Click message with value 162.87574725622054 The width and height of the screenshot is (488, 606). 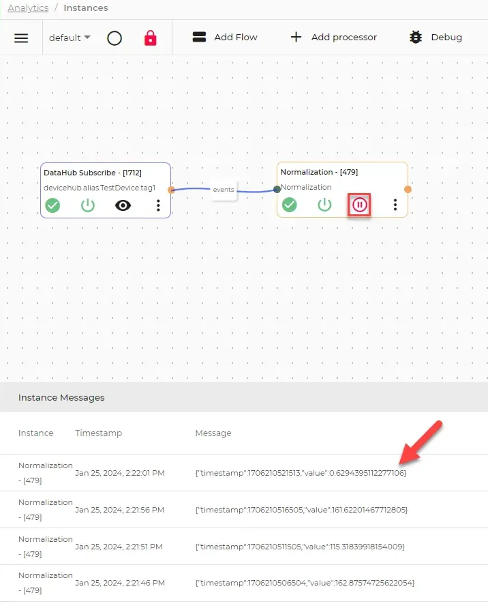tap(305, 583)
